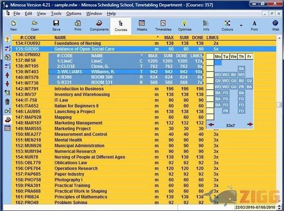Open the Options menu

(x=73, y=13)
